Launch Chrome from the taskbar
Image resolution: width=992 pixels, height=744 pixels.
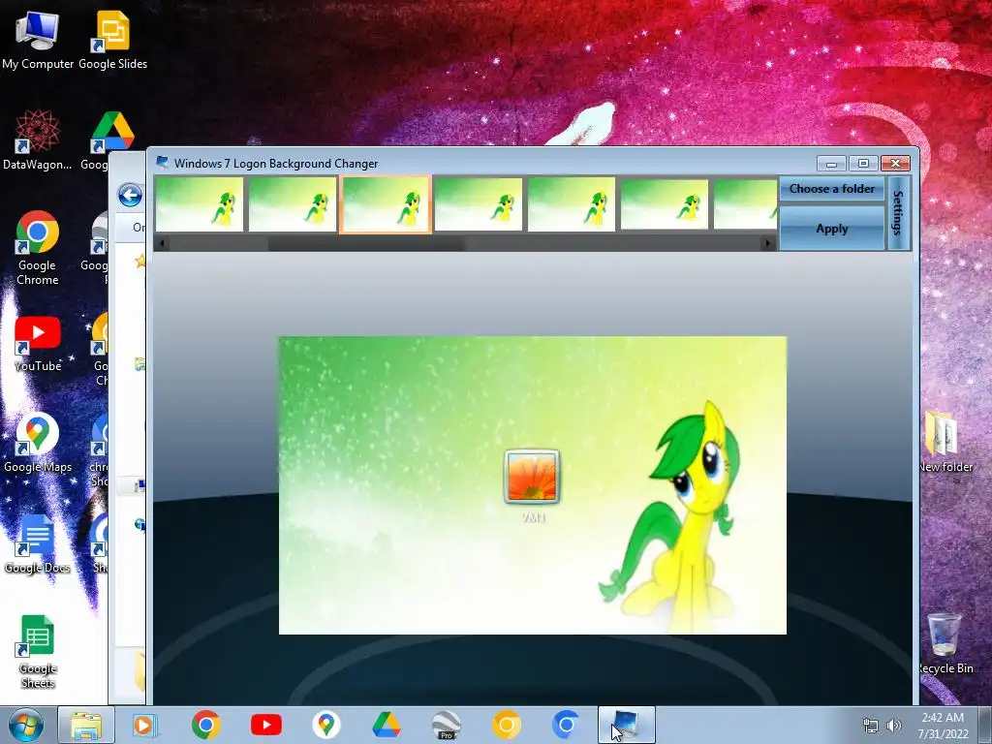[205, 725]
